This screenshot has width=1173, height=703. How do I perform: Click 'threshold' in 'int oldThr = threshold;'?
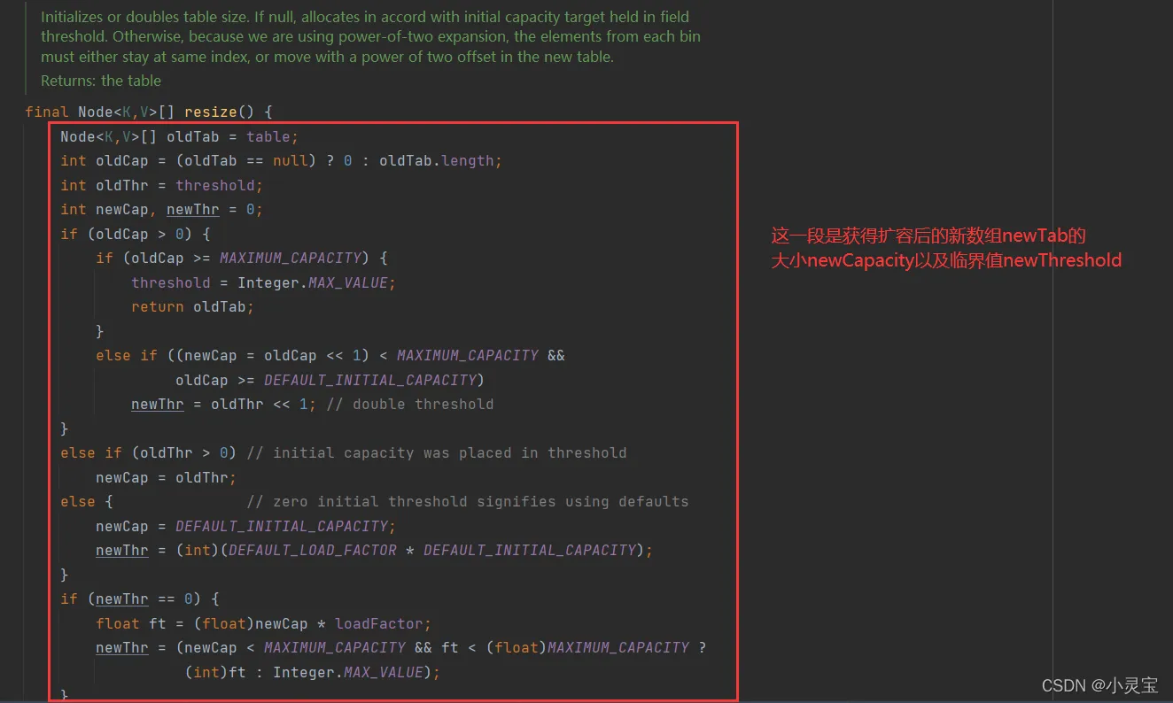tap(215, 185)
